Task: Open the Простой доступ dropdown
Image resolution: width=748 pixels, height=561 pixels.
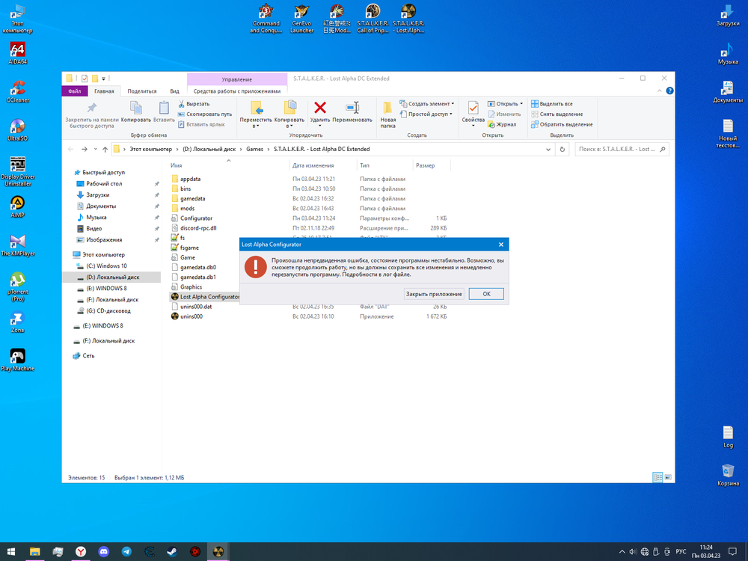Action: click(x=429, y=114)
